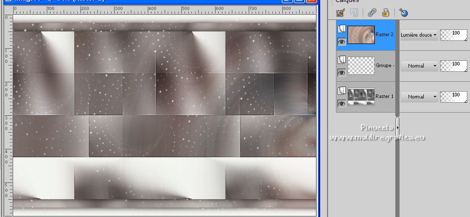The image size is (470, 217).
Task: Click the Raster 1 layer name
Action: [384, 96]
